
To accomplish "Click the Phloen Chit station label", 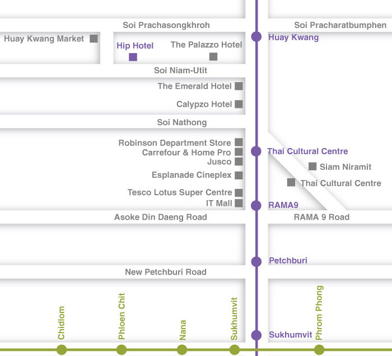I will (x=122, y=316).
